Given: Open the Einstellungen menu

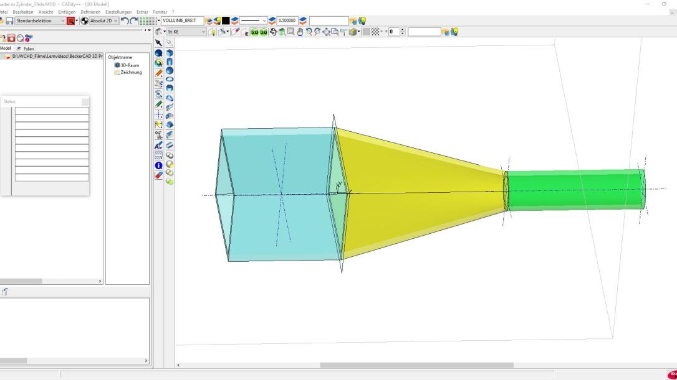Looking at the screenshot, I should 118,12.
